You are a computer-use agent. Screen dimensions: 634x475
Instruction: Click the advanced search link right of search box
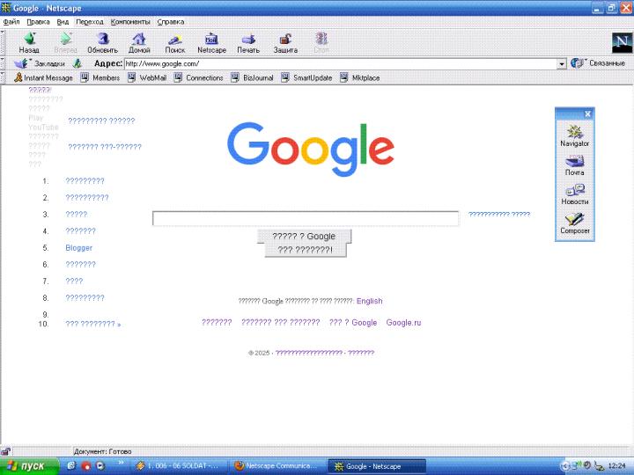[x=499, y=214]
